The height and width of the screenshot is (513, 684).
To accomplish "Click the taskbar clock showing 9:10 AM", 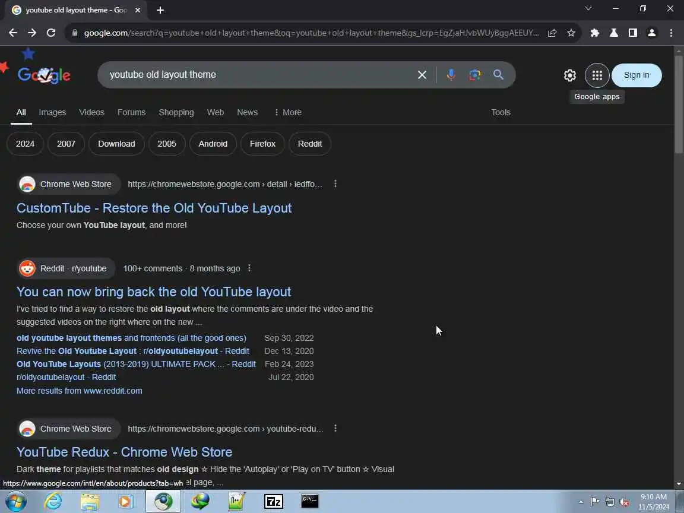I will (x=654, y=502).
